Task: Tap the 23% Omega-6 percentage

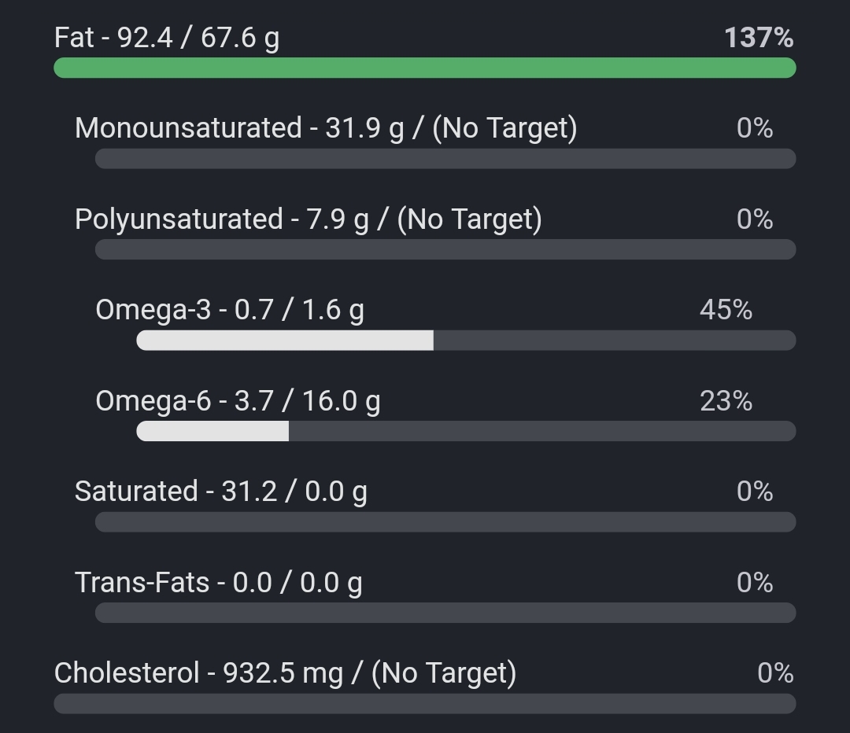Action: click(726, 401)
